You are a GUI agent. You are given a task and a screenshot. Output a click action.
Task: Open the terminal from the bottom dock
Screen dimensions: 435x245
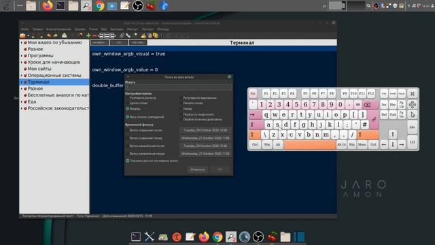[136, 237]
